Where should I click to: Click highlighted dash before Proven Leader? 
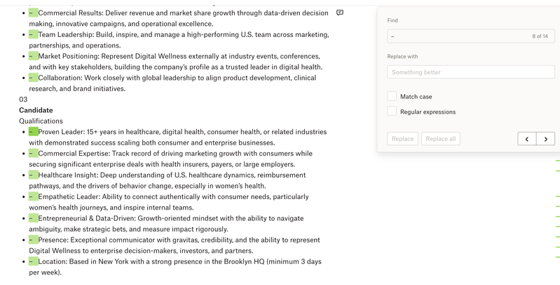(x=33, y=131)
